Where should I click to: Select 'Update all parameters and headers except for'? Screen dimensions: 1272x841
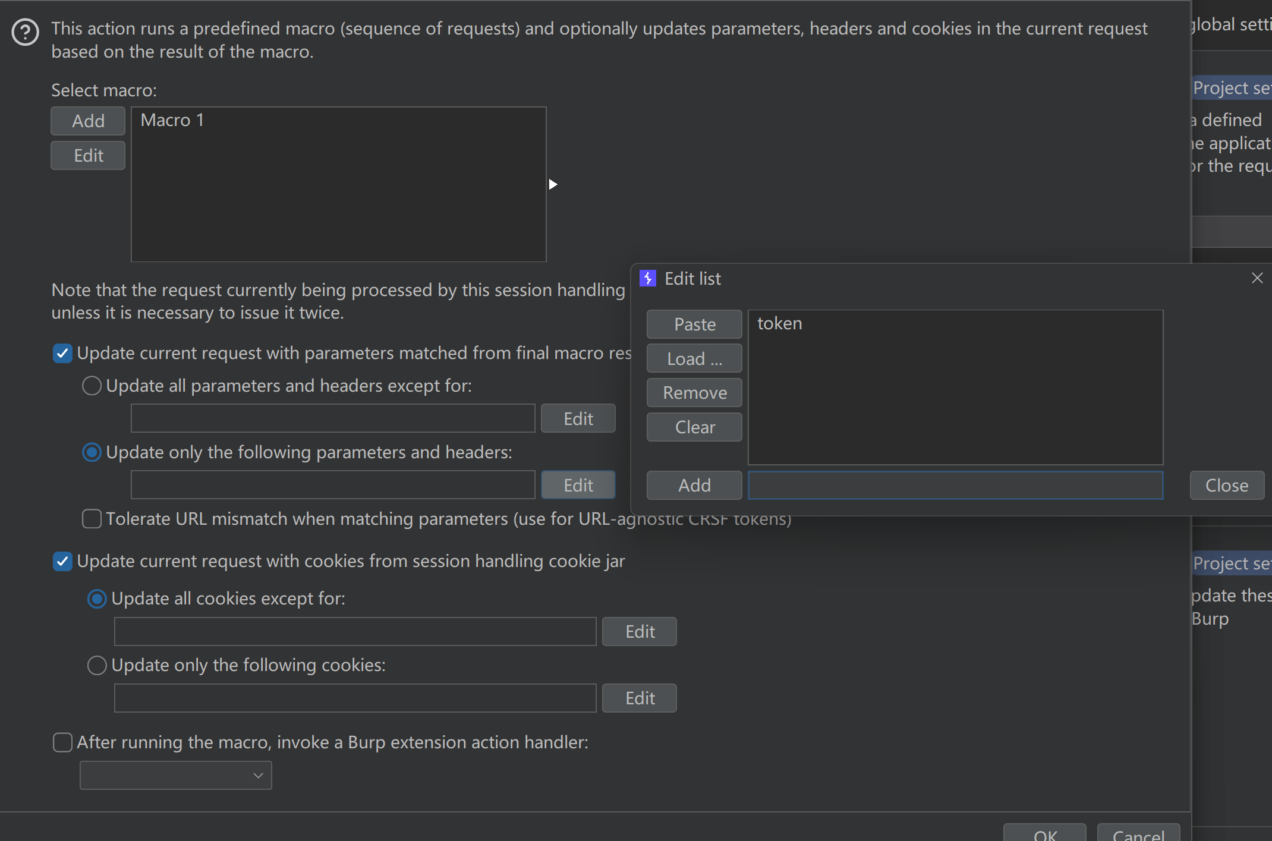92,386
